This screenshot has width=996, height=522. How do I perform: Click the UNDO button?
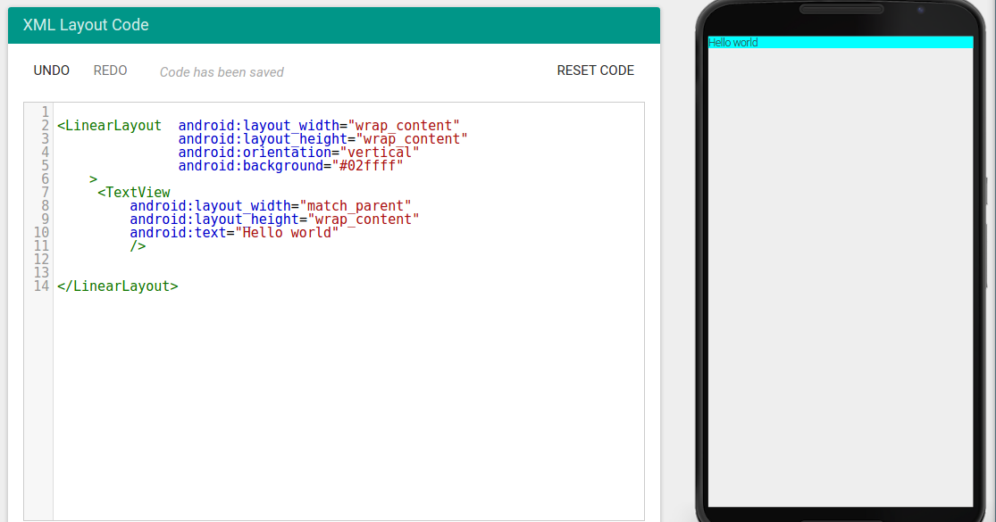coord(52,70)
